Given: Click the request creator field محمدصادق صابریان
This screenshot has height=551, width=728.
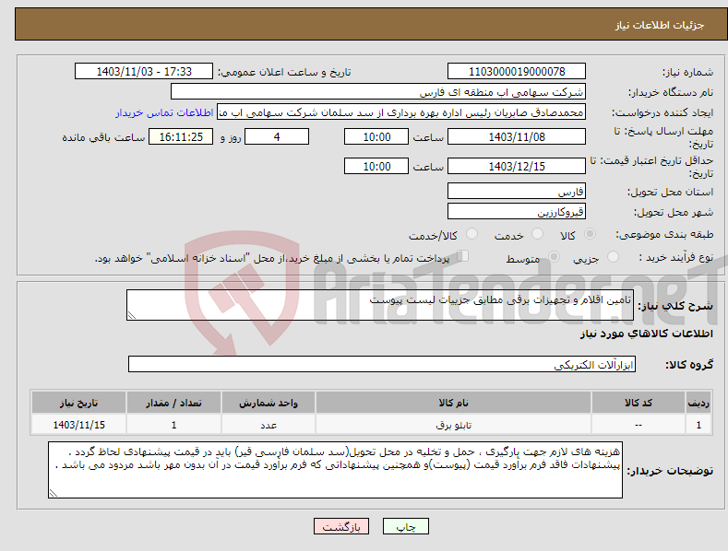Looking at the screenshot, I should coord(401,111).
